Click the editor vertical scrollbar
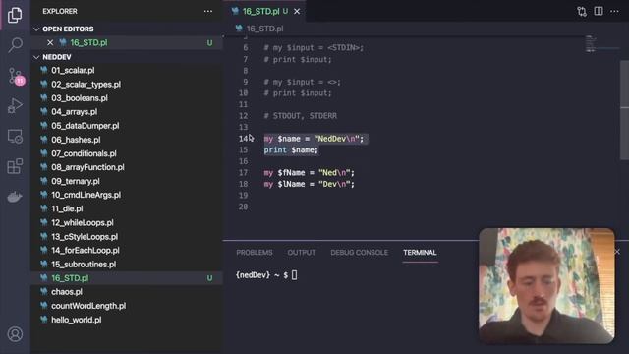Screen dimensions: 629x354 click(x=625, y=109)
